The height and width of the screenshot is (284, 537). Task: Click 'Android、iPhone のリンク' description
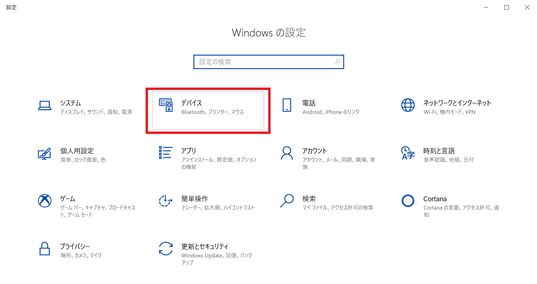point(331,112)
